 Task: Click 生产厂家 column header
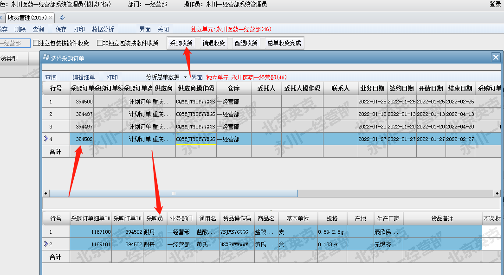point(388,218)
